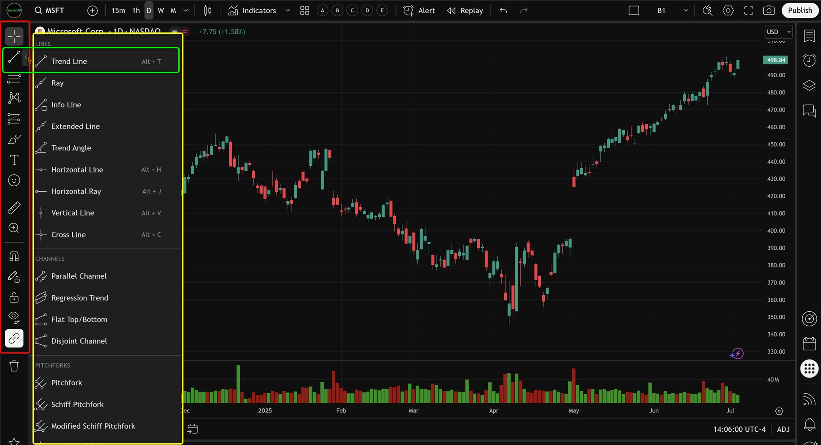The width and height of the screenshot is (821, 445).
Task: Toggle stay in drawing mode pencil-lock
Action: coord(14,277)
